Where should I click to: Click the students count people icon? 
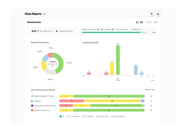tap(137, 22)
